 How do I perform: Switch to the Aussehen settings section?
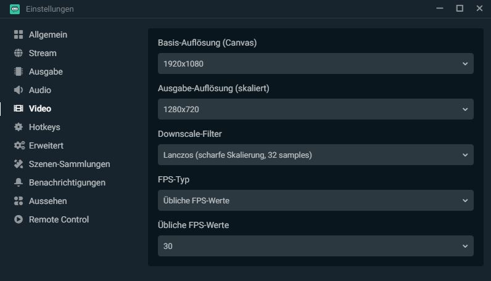47,202
